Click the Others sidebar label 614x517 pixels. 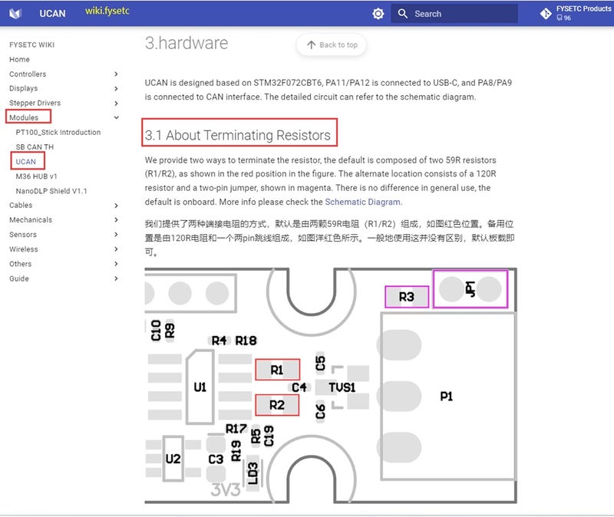(21, 264)
